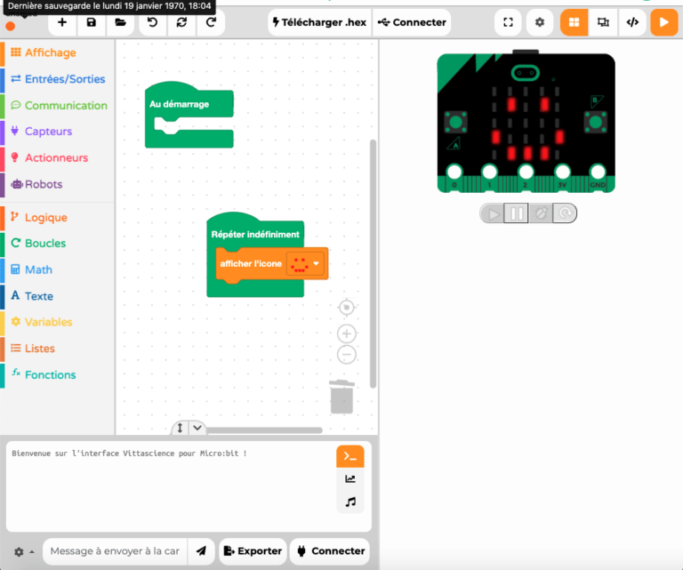
Task: Open the Logique block category
Action: 45,217
